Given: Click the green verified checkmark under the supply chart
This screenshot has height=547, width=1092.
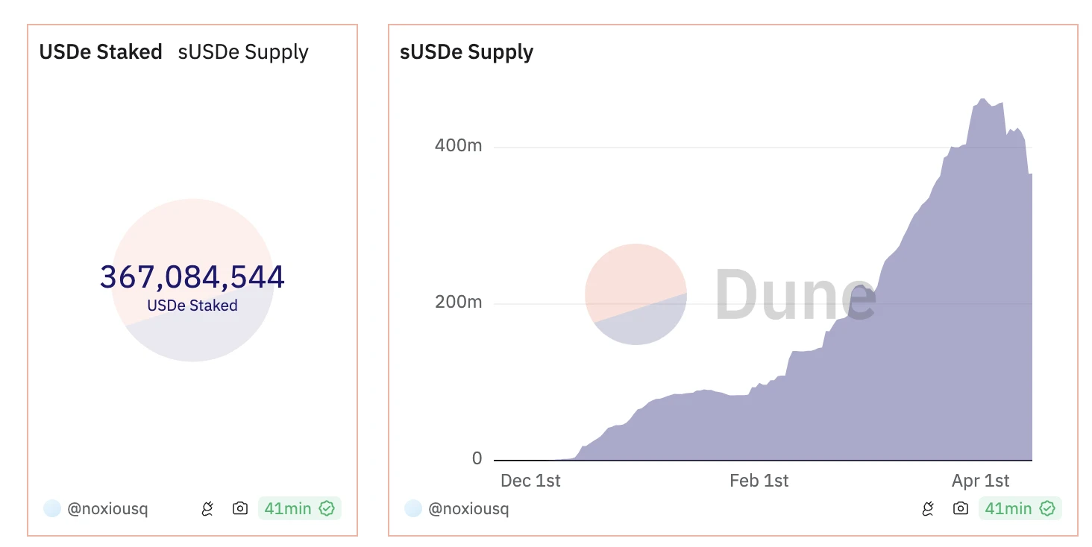Looking at the screenshot, I should 1047,509.
